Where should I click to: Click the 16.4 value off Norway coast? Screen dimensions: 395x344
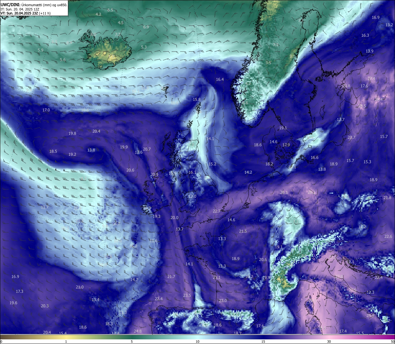click(x=220, y=79)
